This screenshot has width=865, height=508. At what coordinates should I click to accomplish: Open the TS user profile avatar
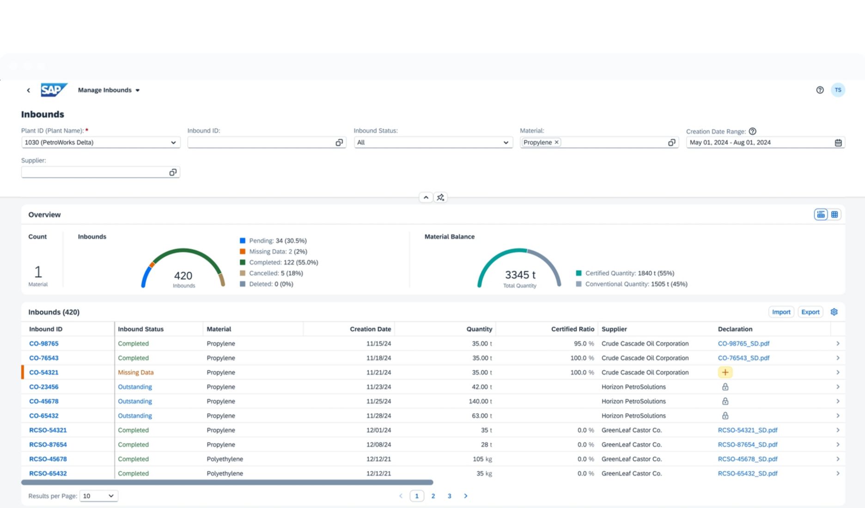coord(838,90)
